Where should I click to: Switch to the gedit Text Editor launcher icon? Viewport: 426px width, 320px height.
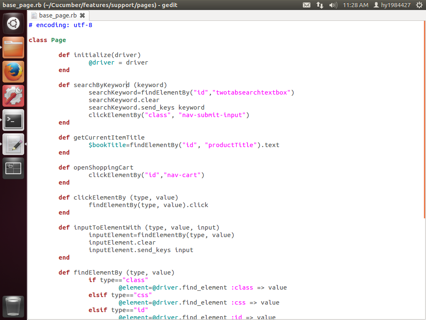[13, 144]
